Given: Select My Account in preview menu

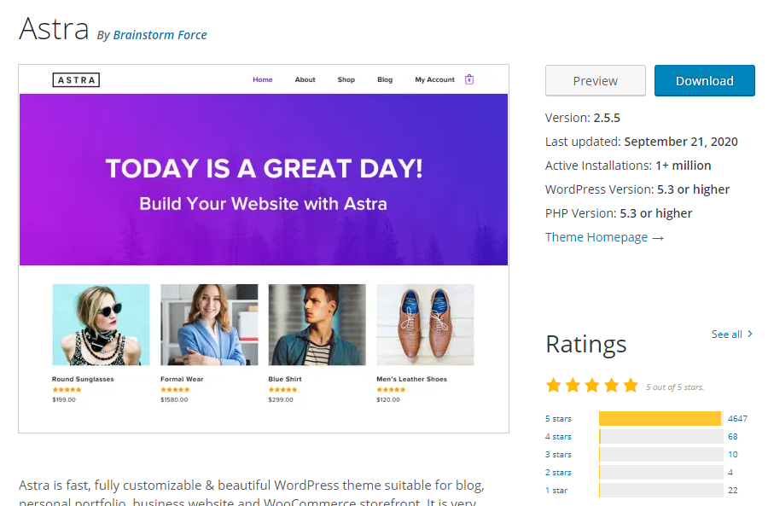Looking at the screenshot, I should coord(434,79).
